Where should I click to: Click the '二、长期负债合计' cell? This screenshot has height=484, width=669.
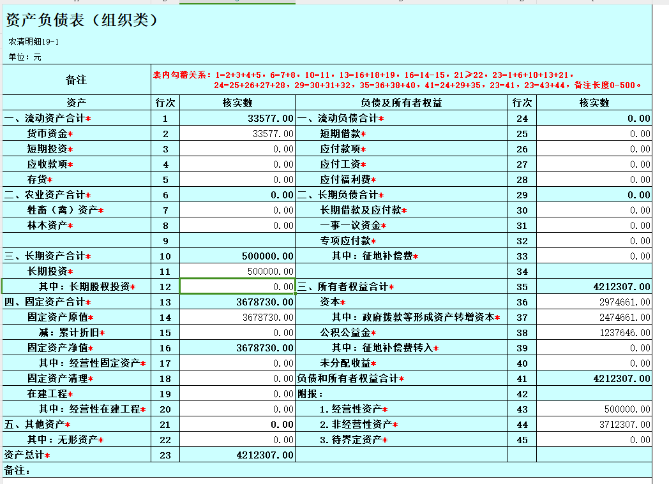point(402,194)
